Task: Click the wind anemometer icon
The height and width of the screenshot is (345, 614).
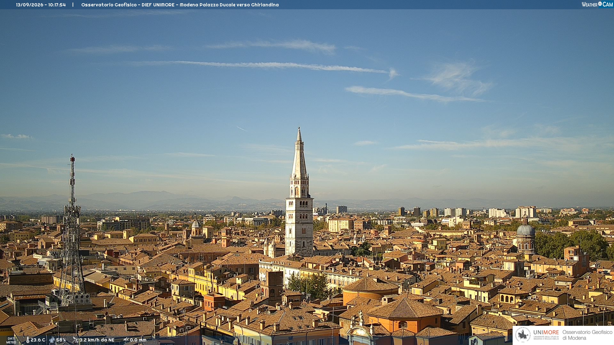Action: (x=75, y=340)
